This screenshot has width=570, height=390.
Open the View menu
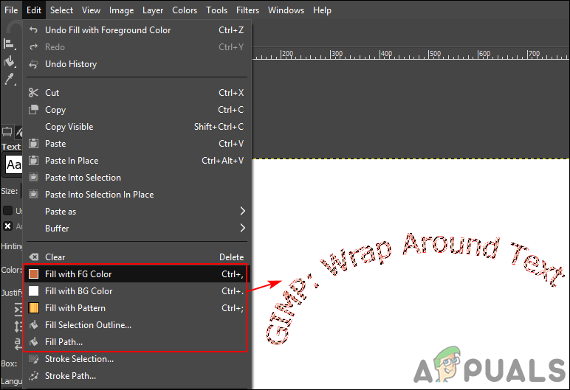pos(91,10)
